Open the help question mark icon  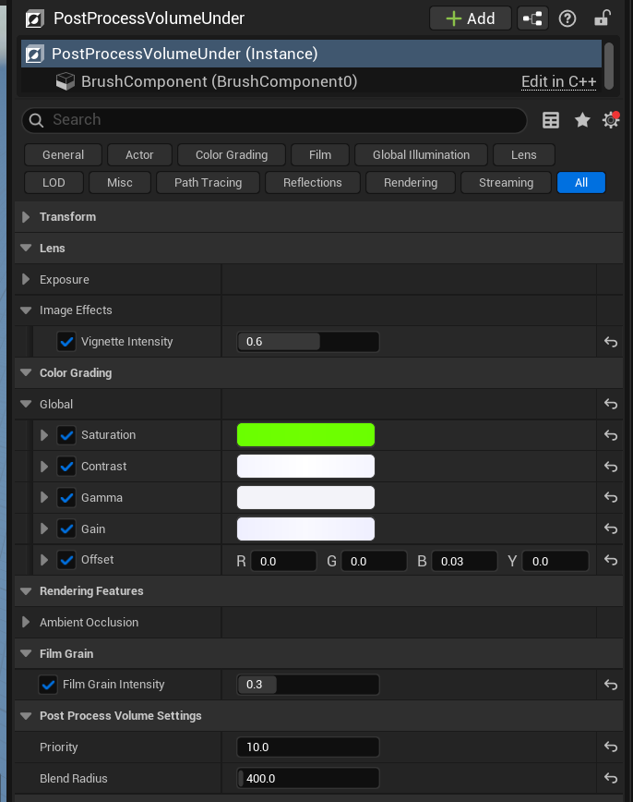(567, 18)
